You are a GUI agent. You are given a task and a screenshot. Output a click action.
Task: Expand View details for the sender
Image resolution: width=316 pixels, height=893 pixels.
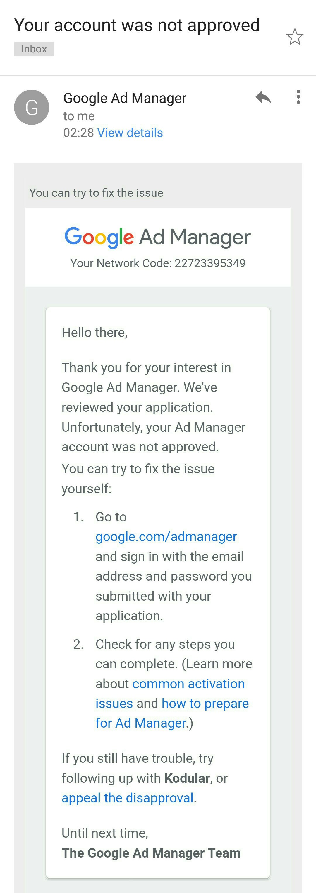point(130,133)
